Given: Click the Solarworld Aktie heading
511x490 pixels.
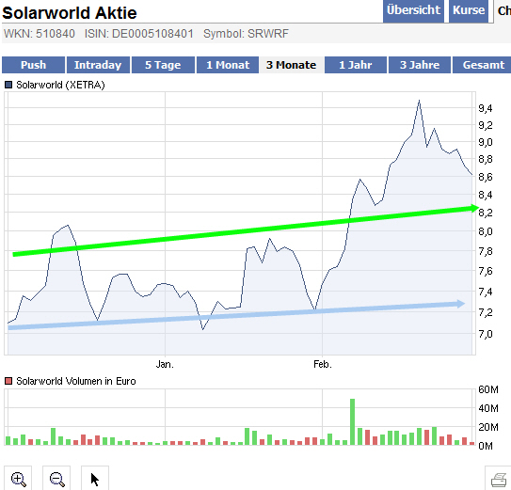Looking at the screenshot, I should [70, 13].
